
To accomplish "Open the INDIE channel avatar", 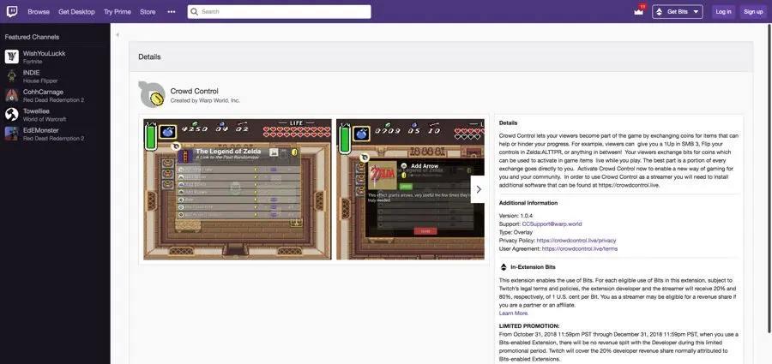I will point(12,76).
